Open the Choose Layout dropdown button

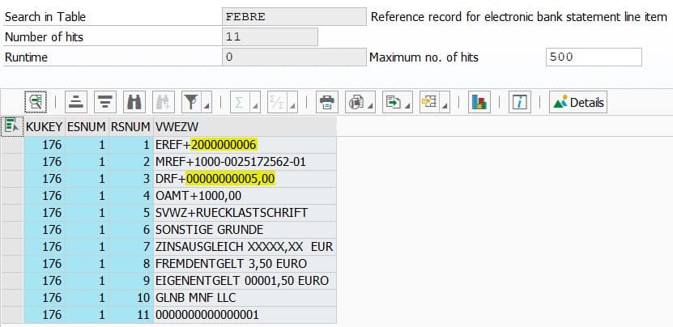pyautogui.click(x=434, y=102)
